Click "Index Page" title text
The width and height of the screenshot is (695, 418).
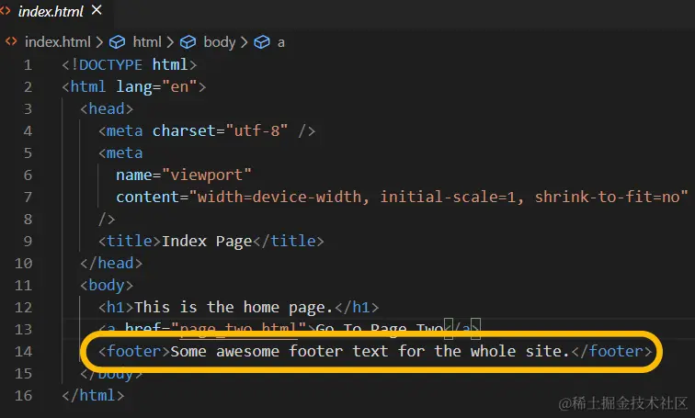point(207,242)
